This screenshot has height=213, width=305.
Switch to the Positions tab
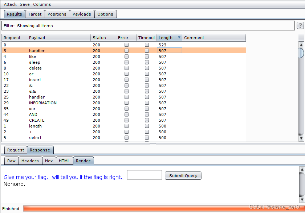pos(57,14)
